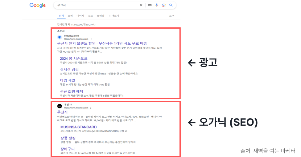This screenshot has height=157, width=301.
Task: Click text 실시간으로 확인 가능한 무신사 랭킹
Action: click(99, 73)
